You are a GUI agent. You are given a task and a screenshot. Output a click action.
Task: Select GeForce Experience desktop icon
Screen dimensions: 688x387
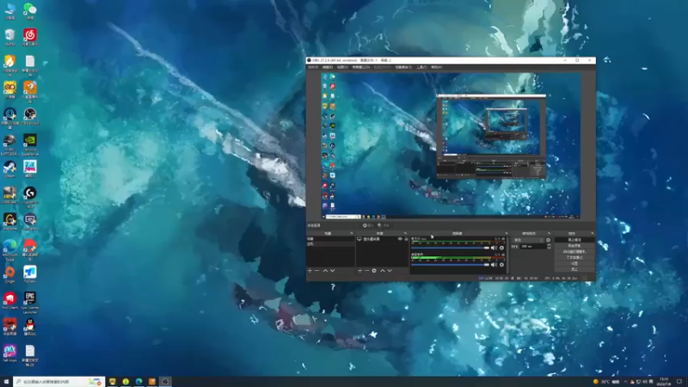pyautogui.click(x=30, y=144)
